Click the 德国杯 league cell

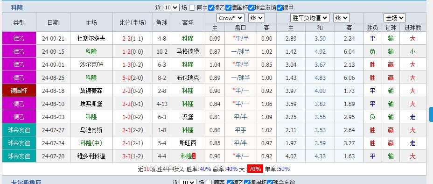click(x=19, y=91)
